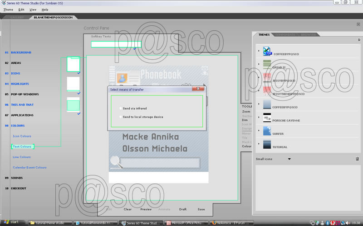This screenshot has height=226, width=363.
Task: Toggle checkmark under the second white colour swatch
Action: [x=78, y=93]
